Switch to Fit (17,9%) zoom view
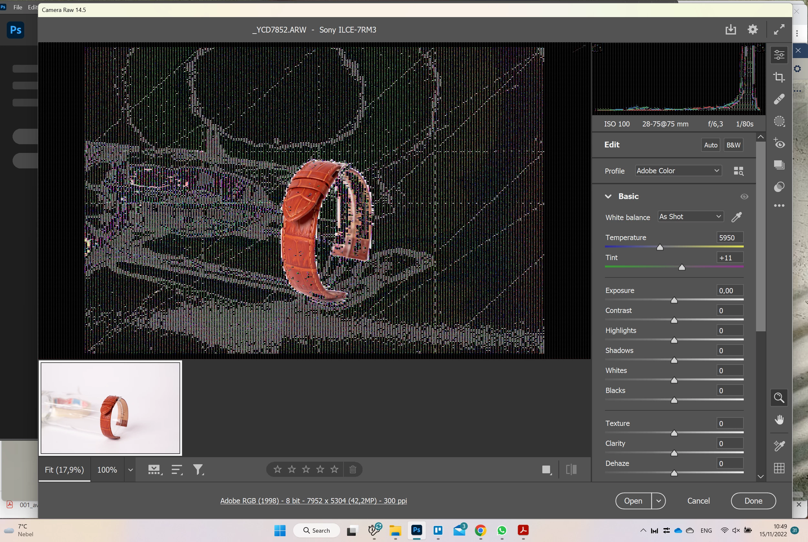This screenshot has height=542, width=808. coord(64,470)
